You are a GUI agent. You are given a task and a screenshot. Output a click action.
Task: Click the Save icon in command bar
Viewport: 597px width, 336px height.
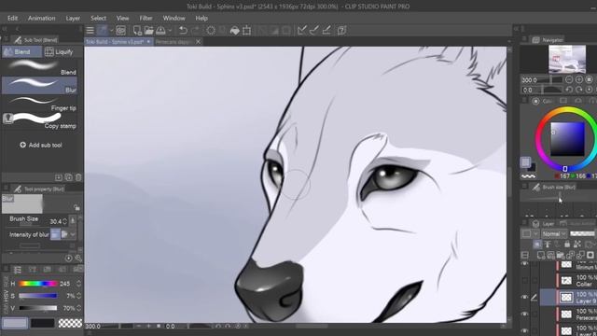point(160,31)
